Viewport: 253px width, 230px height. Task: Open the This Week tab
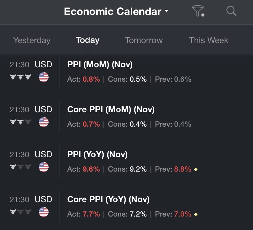click(x=209, y=40)
